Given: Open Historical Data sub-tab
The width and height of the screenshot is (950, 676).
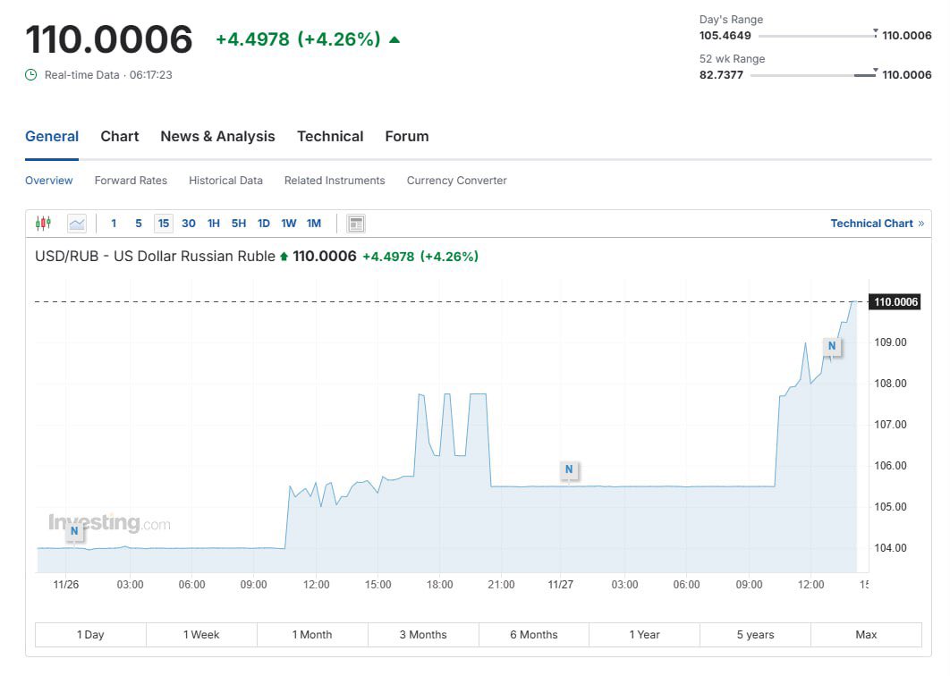Looking at the screenshot, I should 225,181.
